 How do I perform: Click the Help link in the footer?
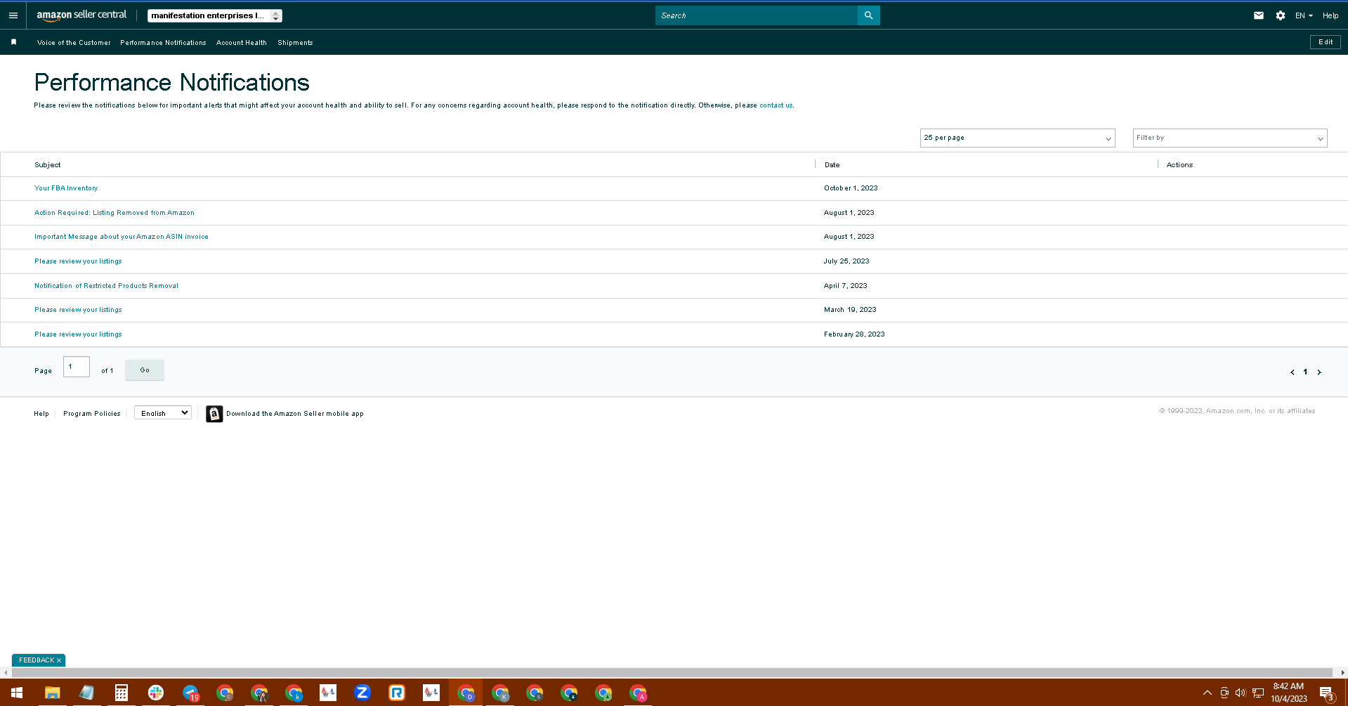click(41, 414)
